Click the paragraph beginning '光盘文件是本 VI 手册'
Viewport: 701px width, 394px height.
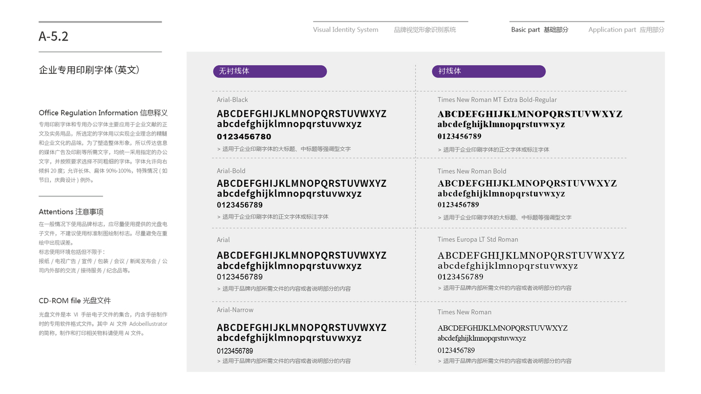tap(103, 324)
